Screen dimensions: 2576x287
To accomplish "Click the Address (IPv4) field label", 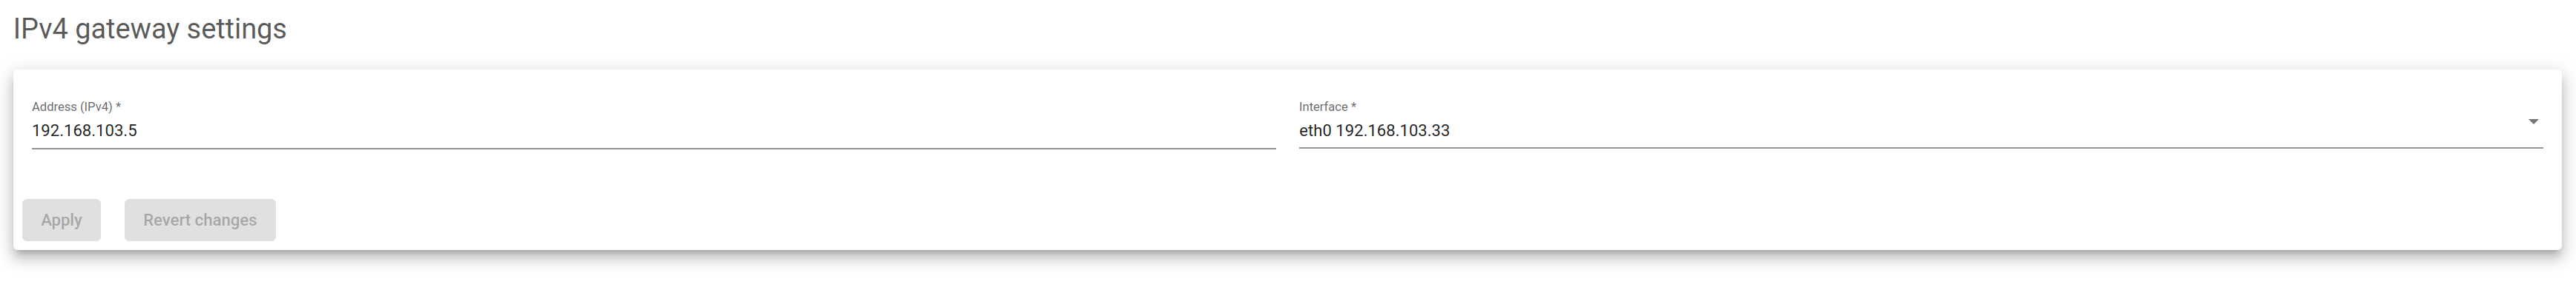I will (x=76, y=107).
